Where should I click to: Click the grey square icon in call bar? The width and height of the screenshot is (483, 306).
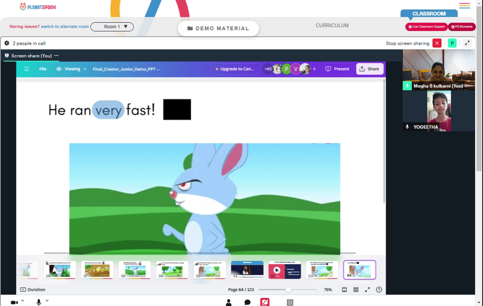click(x=290, y=302)
